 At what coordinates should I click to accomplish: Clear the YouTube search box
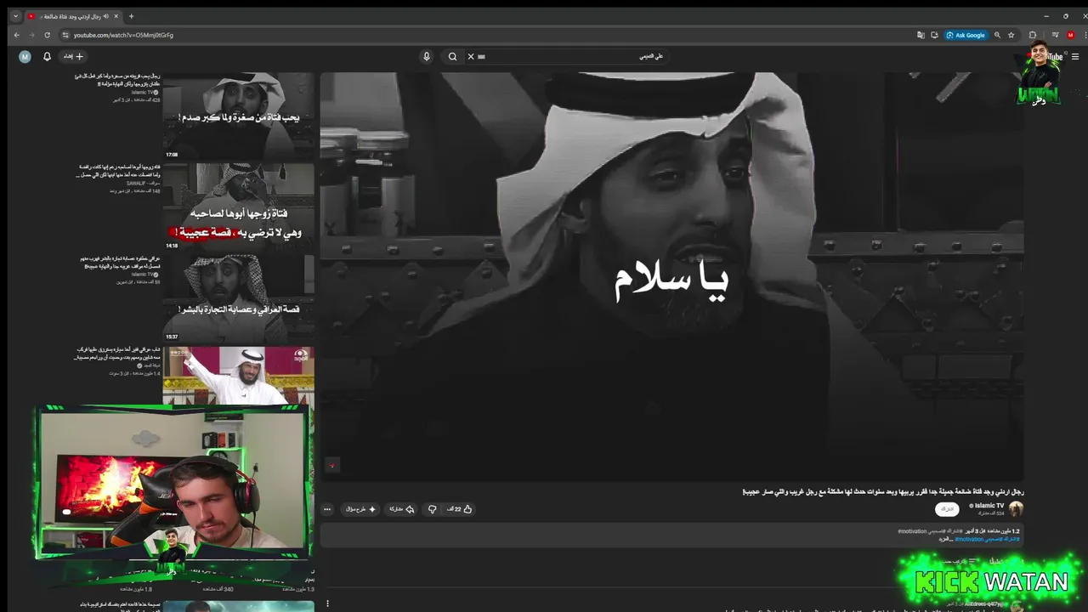click(x=471, y=56)
